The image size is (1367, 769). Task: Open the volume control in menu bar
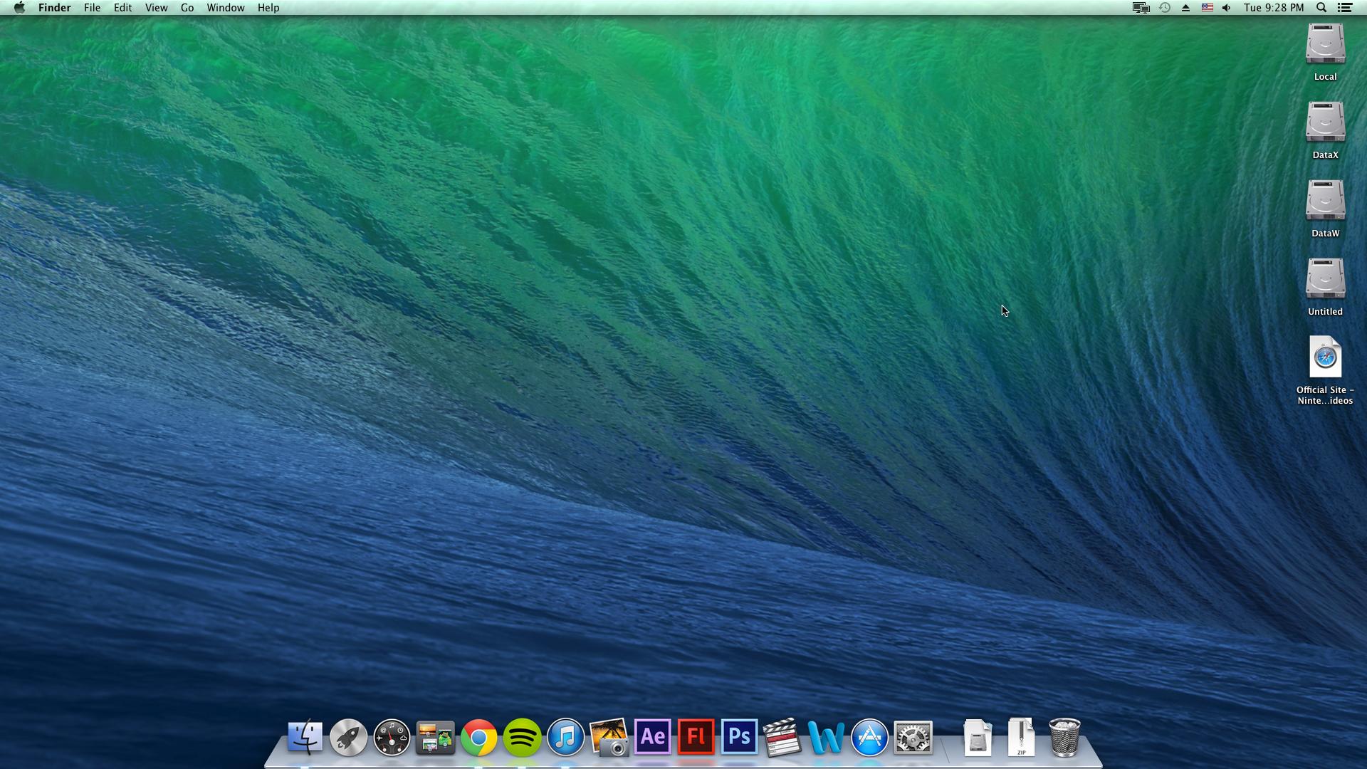(1227, 8)
